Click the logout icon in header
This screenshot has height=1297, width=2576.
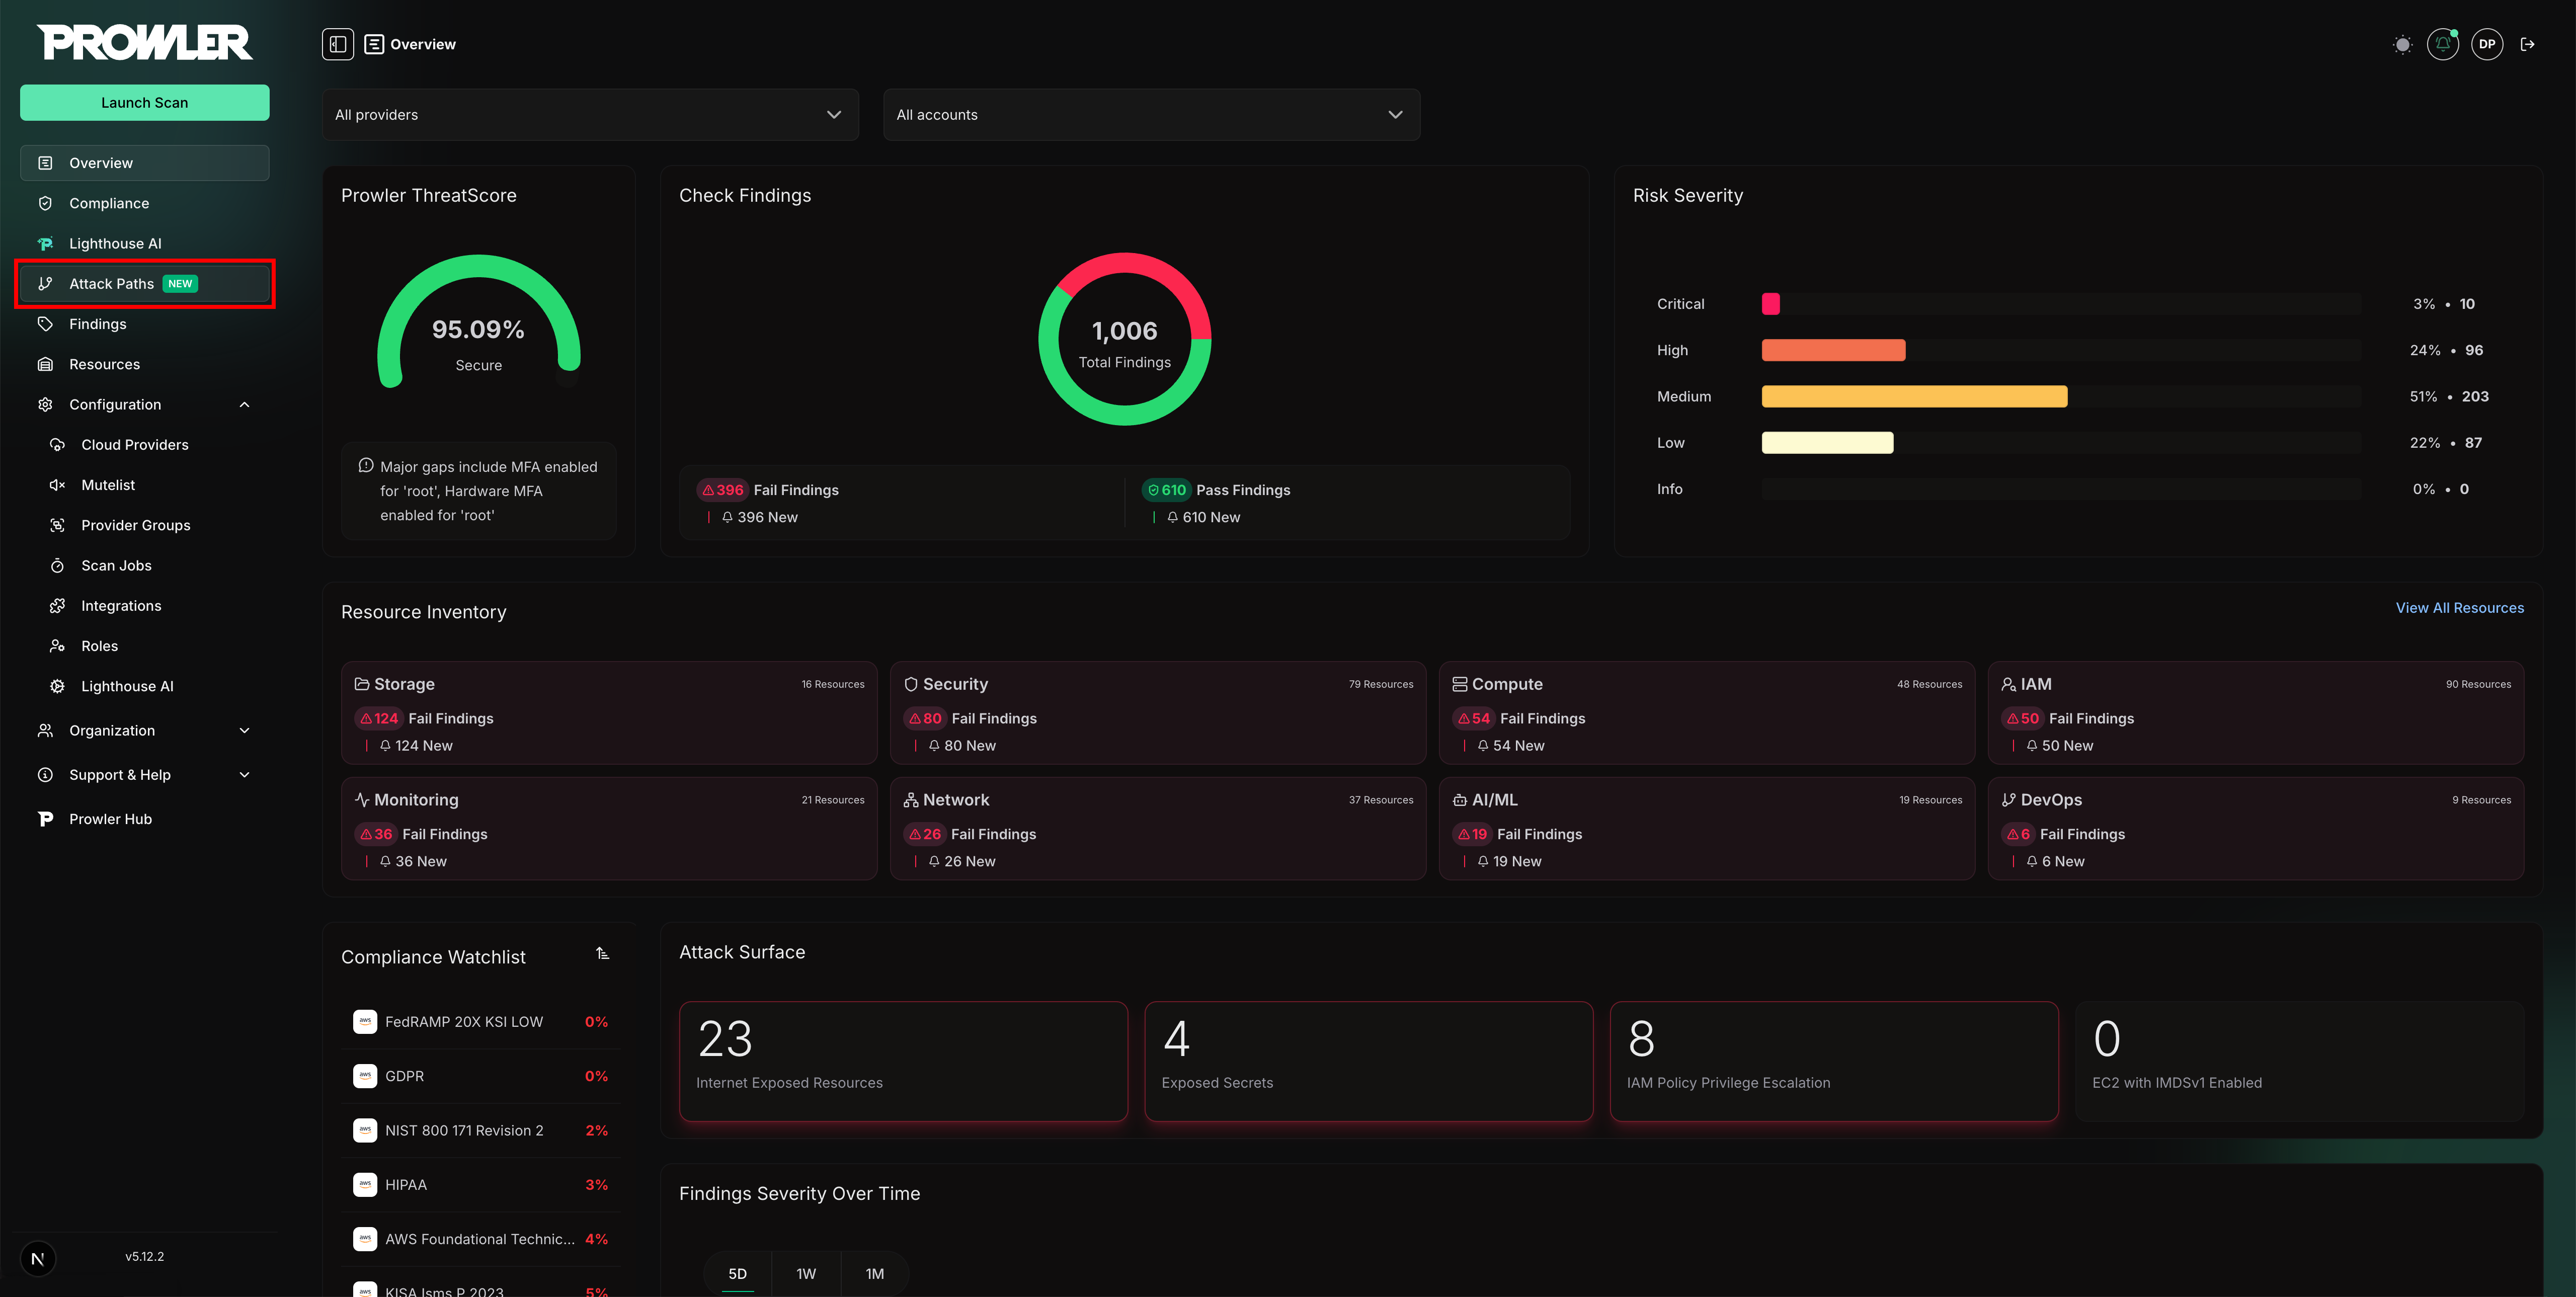coord(2527,44)
